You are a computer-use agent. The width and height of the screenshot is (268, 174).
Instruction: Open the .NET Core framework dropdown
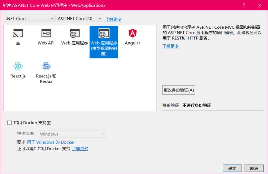point(29,19)
